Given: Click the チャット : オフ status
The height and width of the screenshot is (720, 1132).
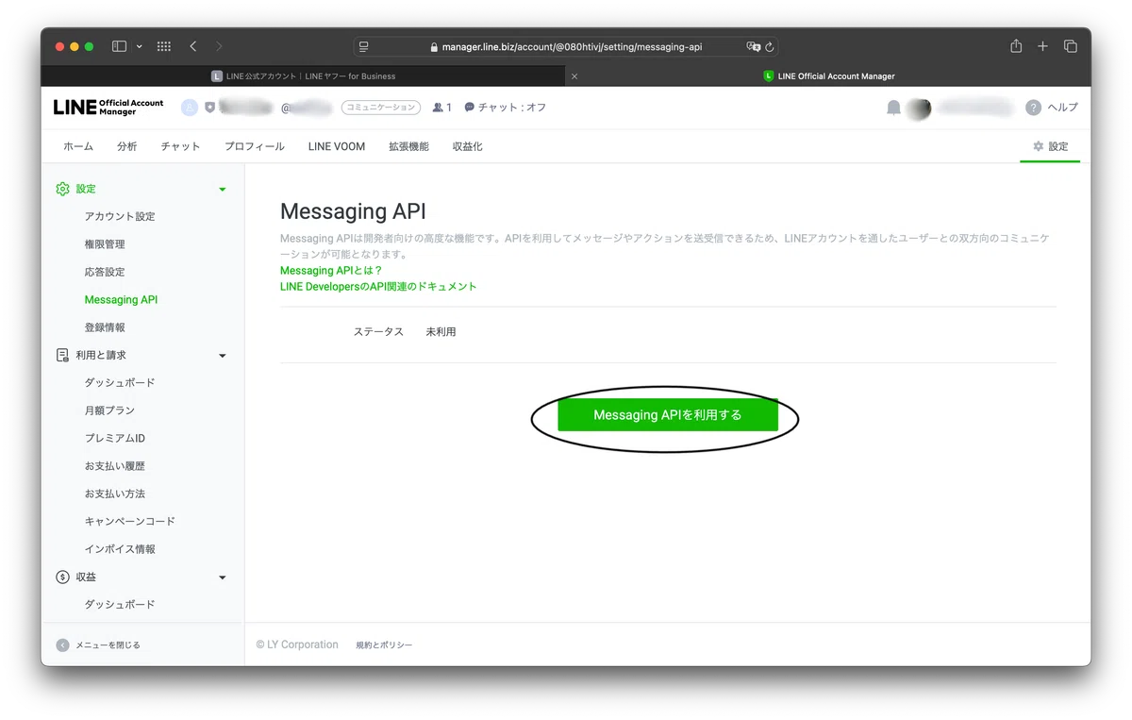Looking at the screenshot, I should [x=506, y=108].
